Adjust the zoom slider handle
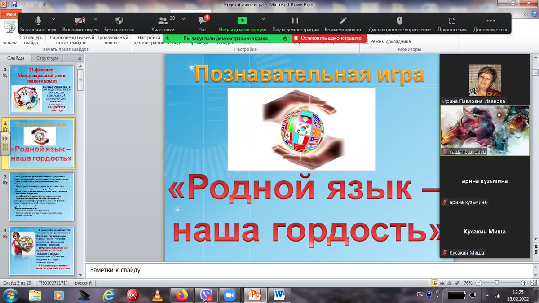 point(497,283)
